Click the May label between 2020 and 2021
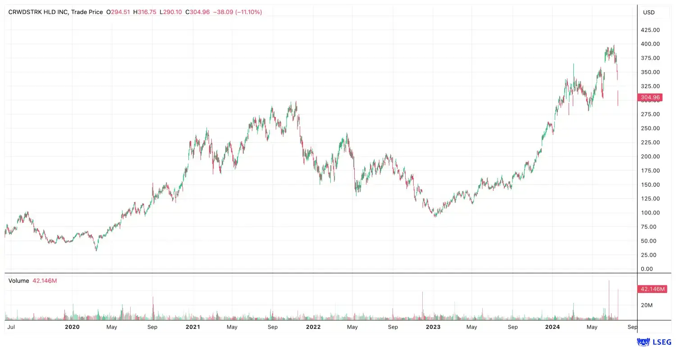The width and height of the screenshot is (676, 347). 112,327
